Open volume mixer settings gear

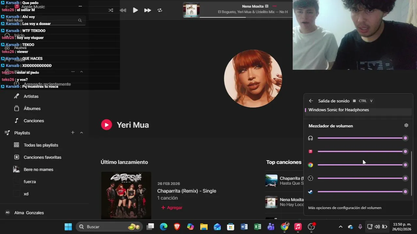pyautogui.click(x=406, y=125)
